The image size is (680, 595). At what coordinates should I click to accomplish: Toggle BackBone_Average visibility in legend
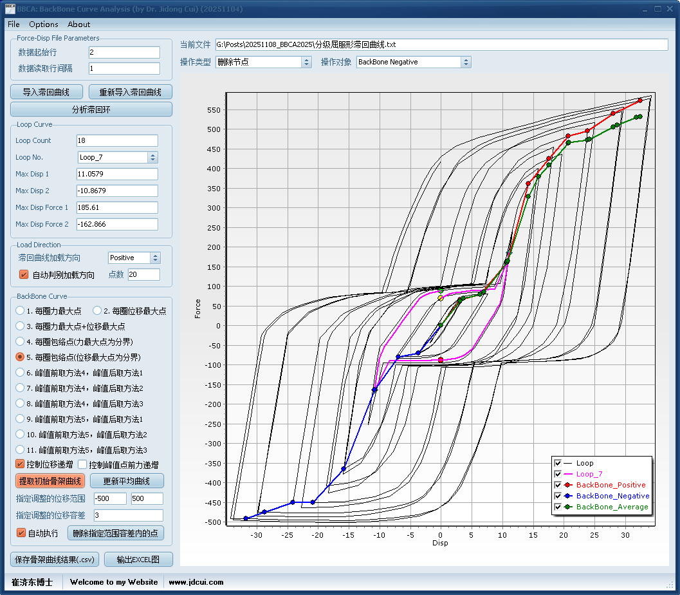(558, 507)
